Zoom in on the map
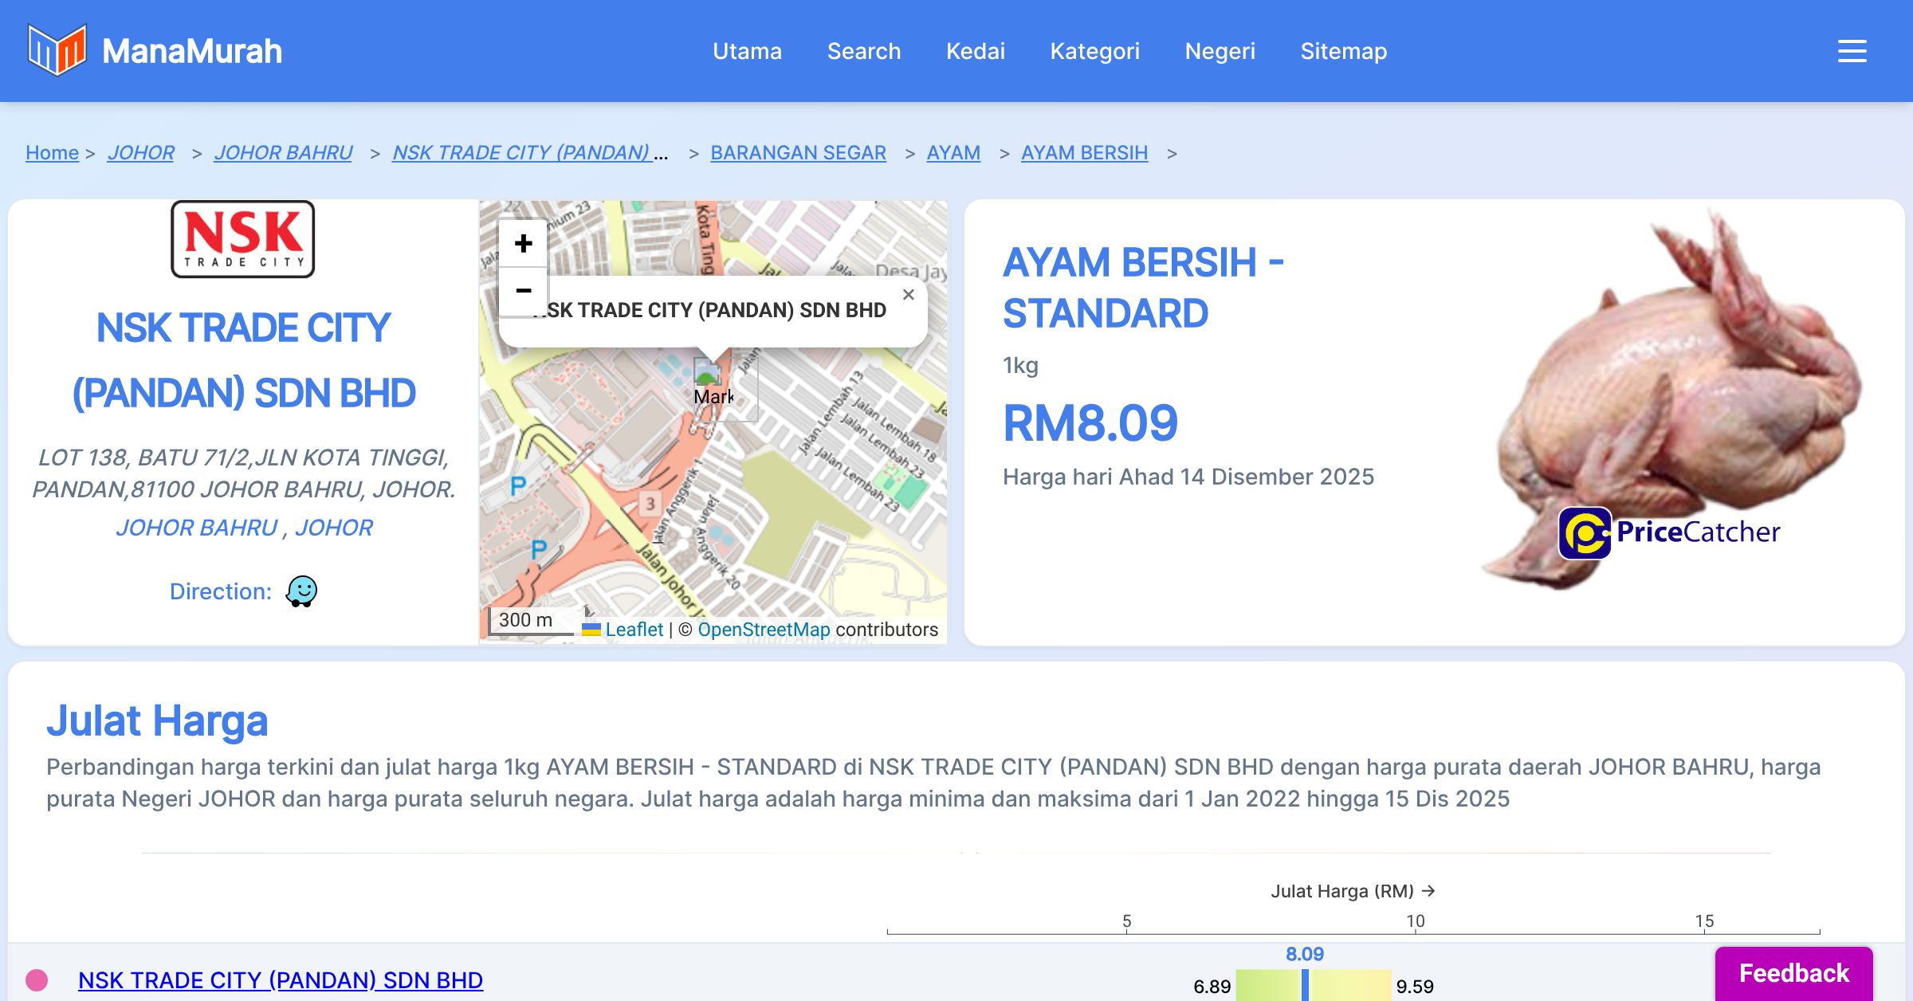Viewport: 1913px width, 1001px height. (x=523, y=243)
